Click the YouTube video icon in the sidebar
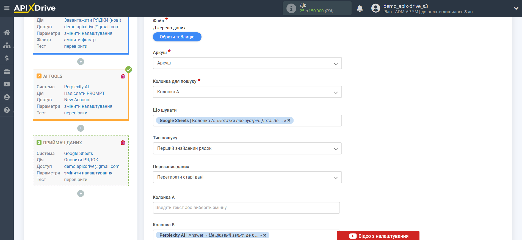 [7, 84]
